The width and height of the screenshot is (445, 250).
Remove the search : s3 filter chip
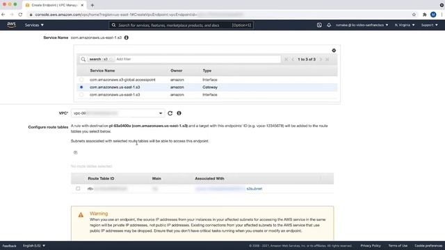pyautogui.click(x=111, y=59)
